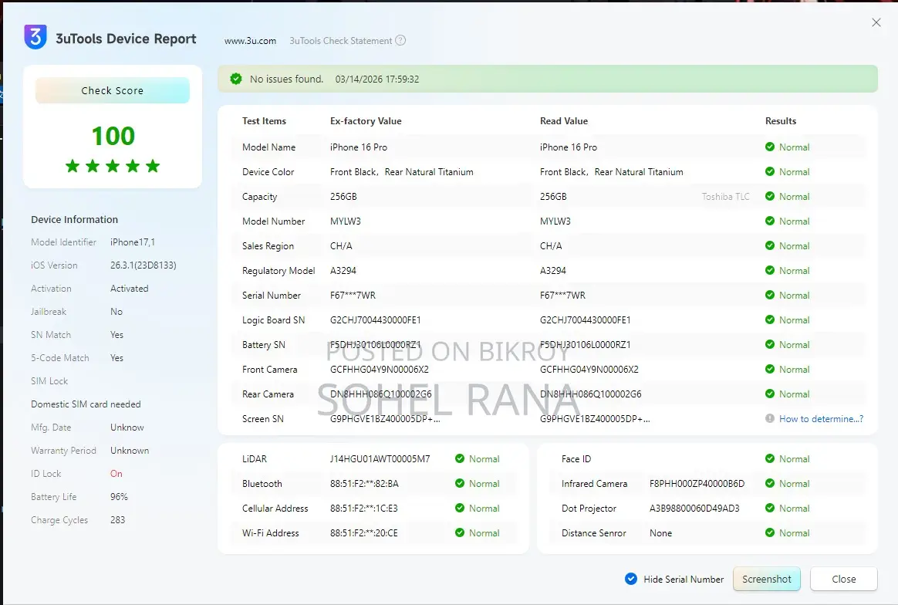Click the Battery Life 96% value
This screenshot has width=898, height=605.
tap(119, 497)
